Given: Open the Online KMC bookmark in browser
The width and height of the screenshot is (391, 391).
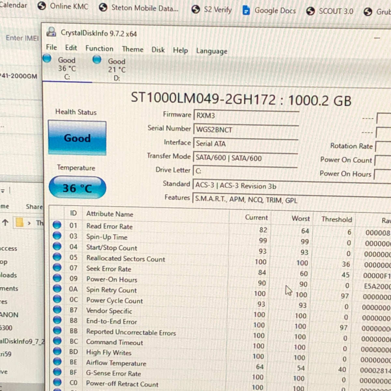Looking at the screenshot, I should coord(63,6).
